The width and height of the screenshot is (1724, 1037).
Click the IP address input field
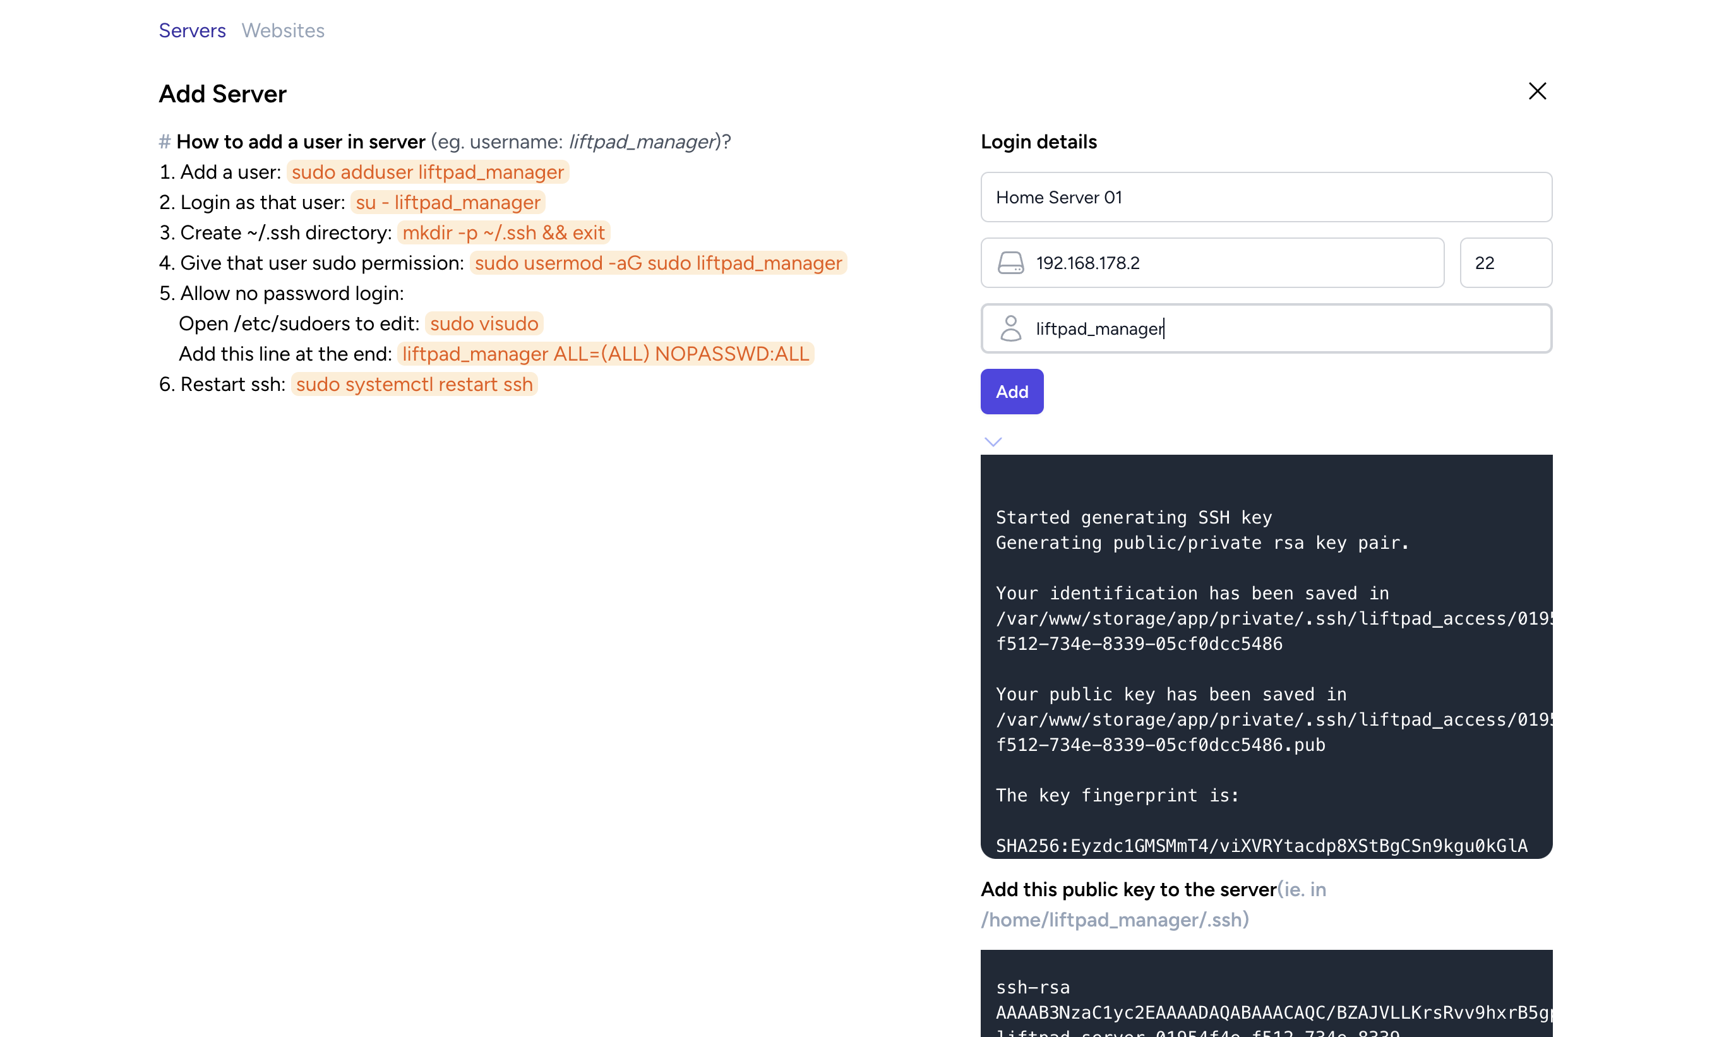click(1230, 263)
